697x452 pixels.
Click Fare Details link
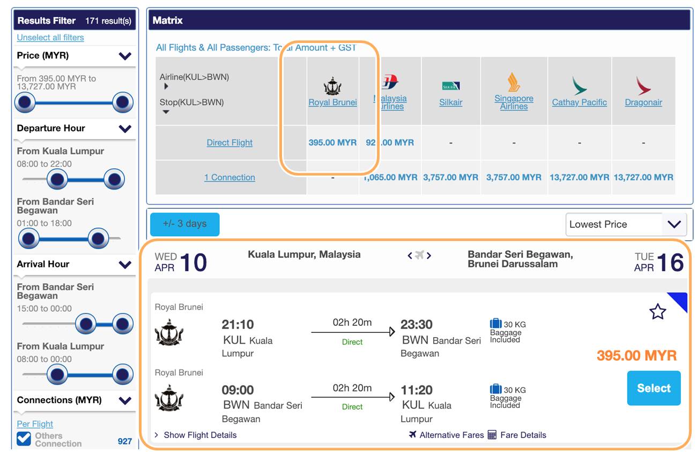(523, 435)
